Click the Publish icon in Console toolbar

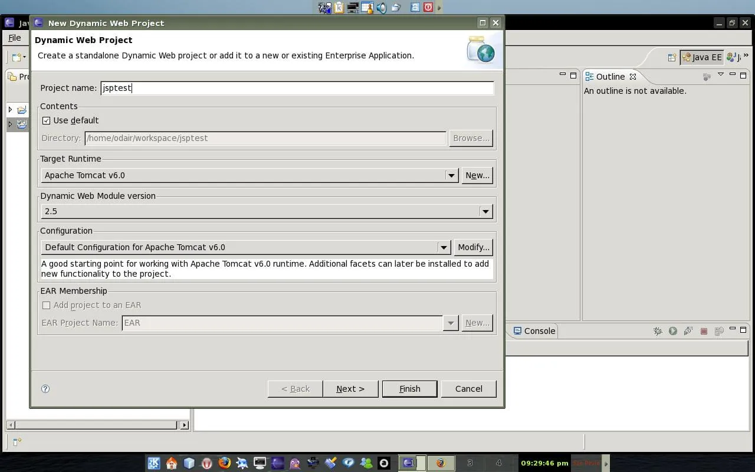pyautogui.click(x=719, y=331)
